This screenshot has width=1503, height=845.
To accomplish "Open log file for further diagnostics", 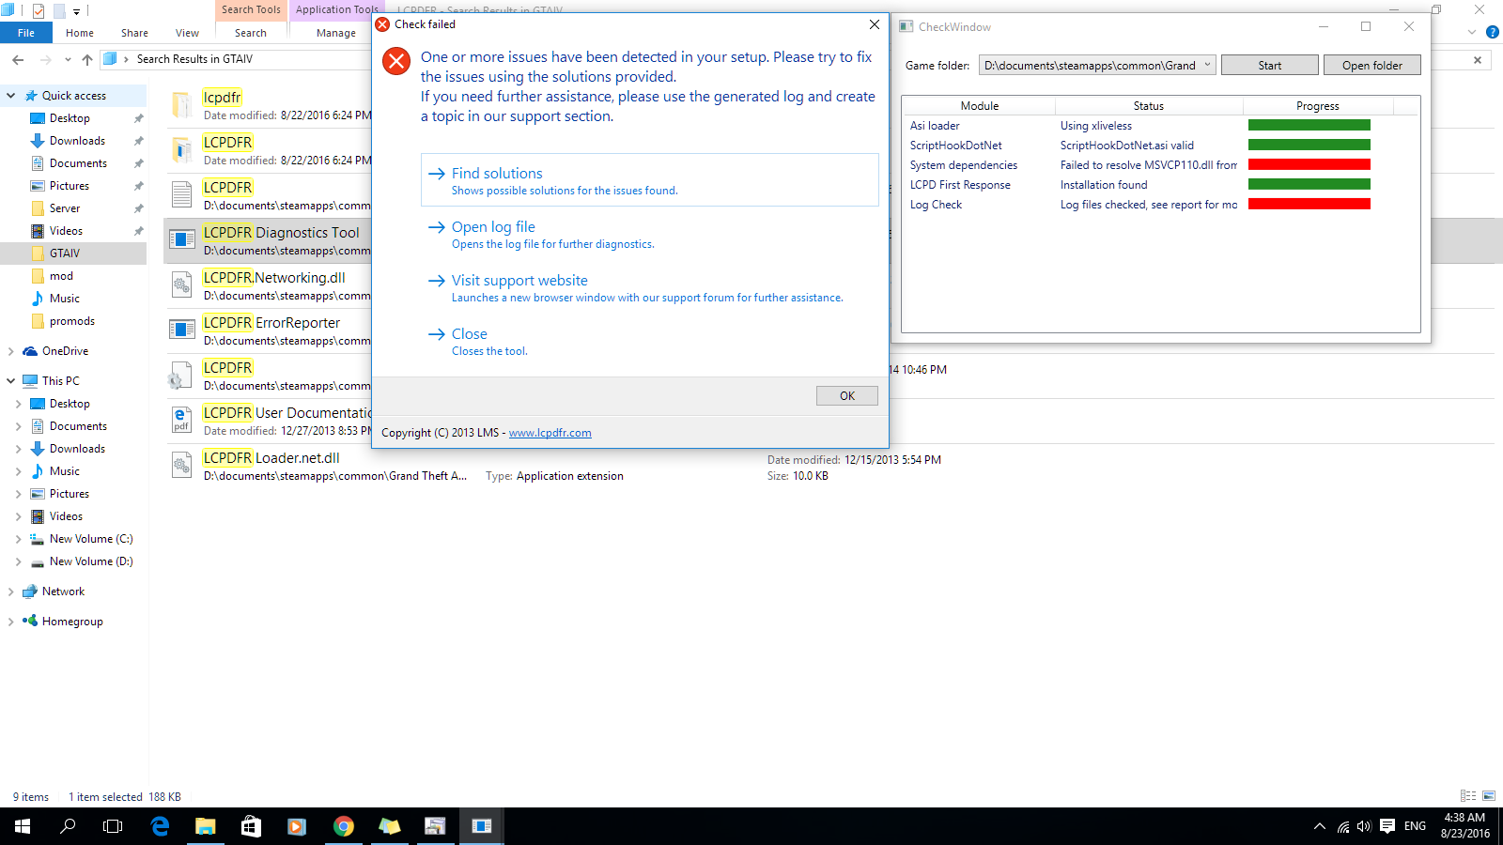I will coord(649,234).
